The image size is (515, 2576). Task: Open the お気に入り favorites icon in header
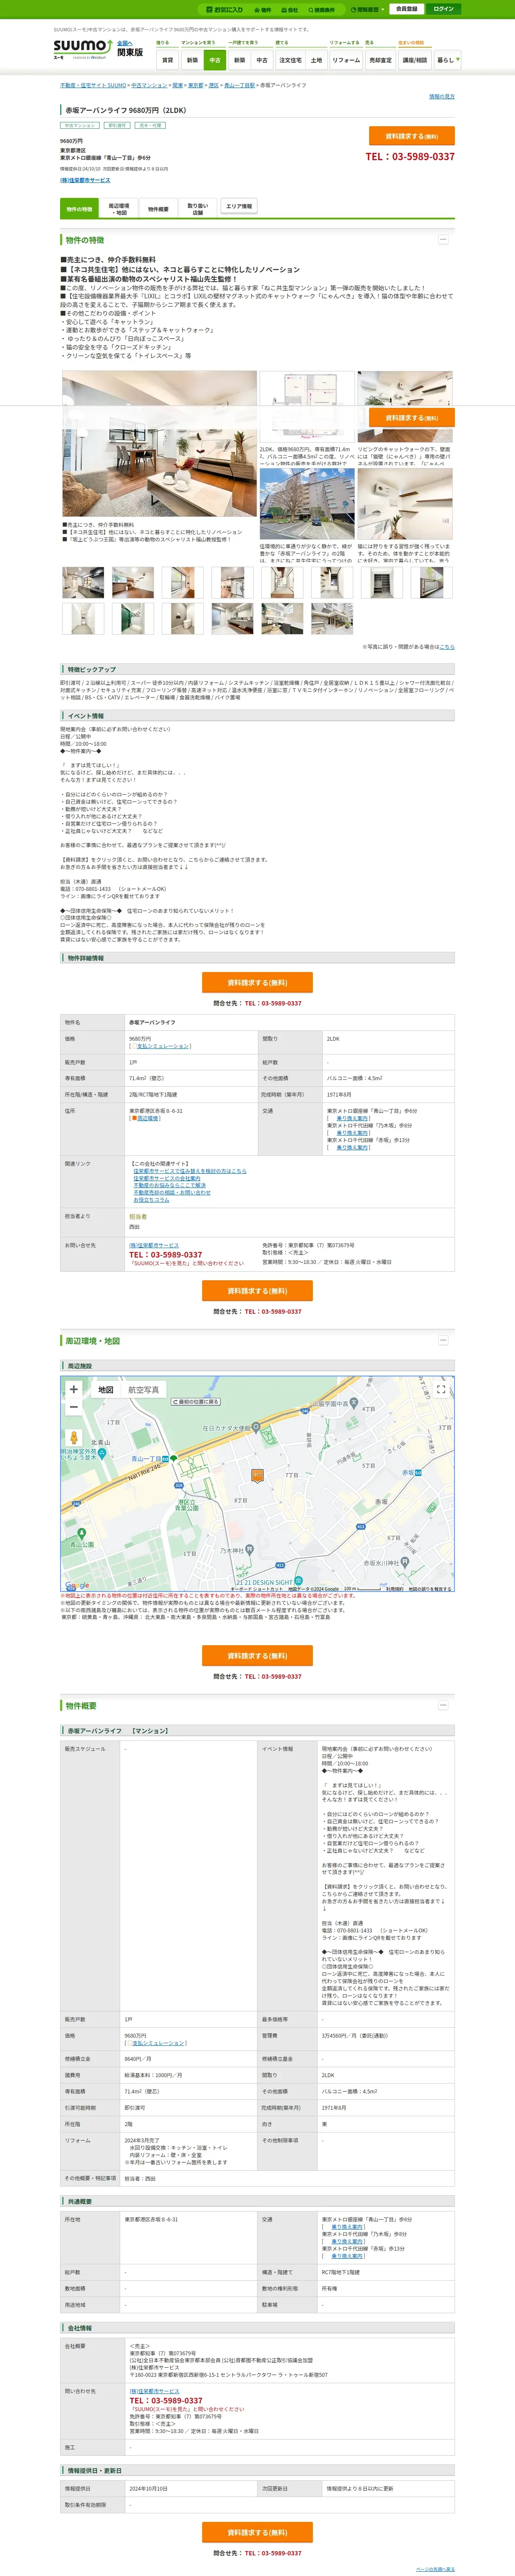[225, 9]
